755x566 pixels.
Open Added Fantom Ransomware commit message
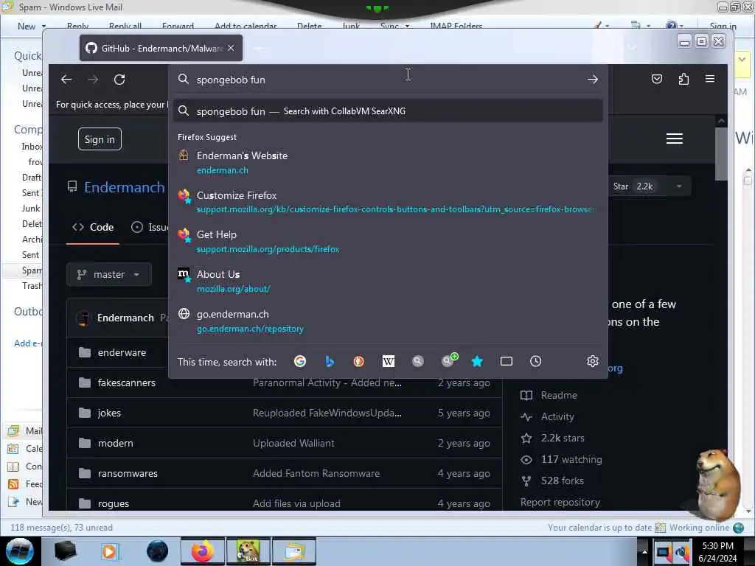click(316, 474)
